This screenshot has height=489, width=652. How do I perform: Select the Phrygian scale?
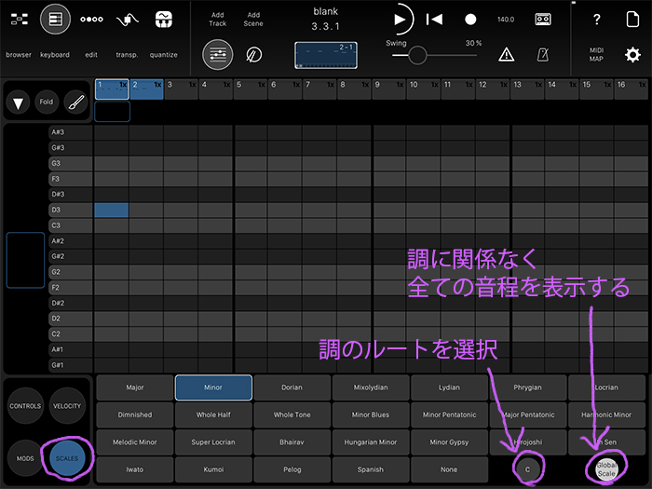[x=528, y=387]
